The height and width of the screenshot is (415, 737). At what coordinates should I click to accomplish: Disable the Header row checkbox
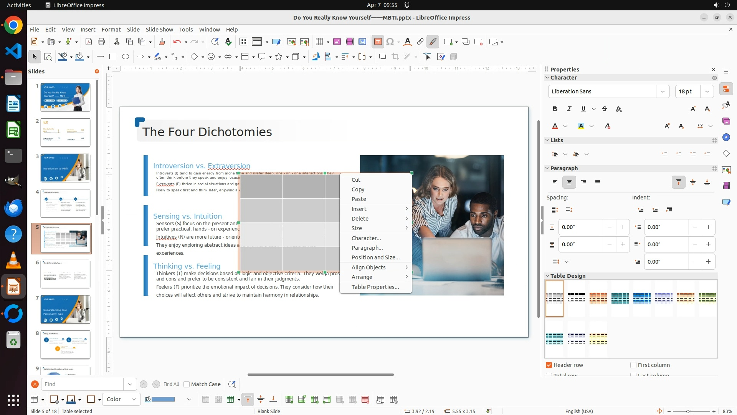pyautogui.click(x=549, y=365)
